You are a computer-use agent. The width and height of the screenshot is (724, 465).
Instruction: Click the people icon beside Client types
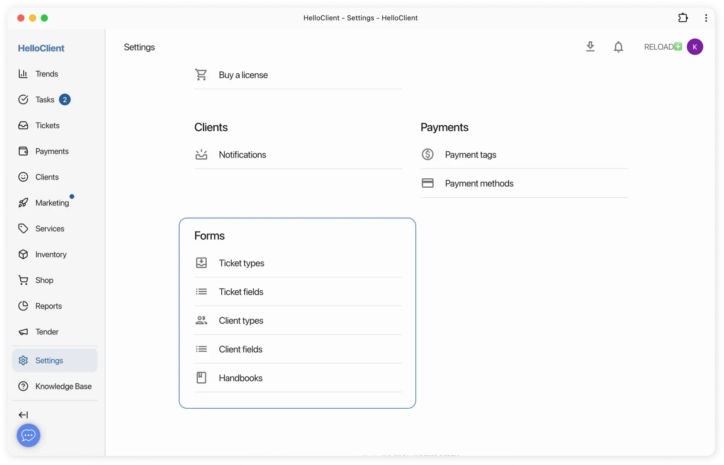click(201, 320)
